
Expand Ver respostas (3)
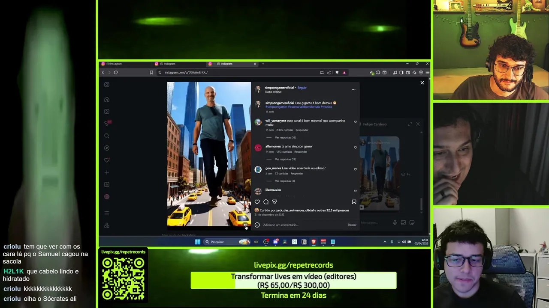tap(285, 181)
